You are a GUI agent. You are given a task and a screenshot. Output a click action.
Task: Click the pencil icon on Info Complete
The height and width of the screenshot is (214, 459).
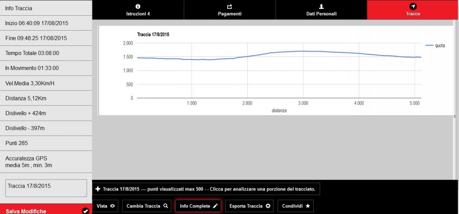tap(215, 206)
